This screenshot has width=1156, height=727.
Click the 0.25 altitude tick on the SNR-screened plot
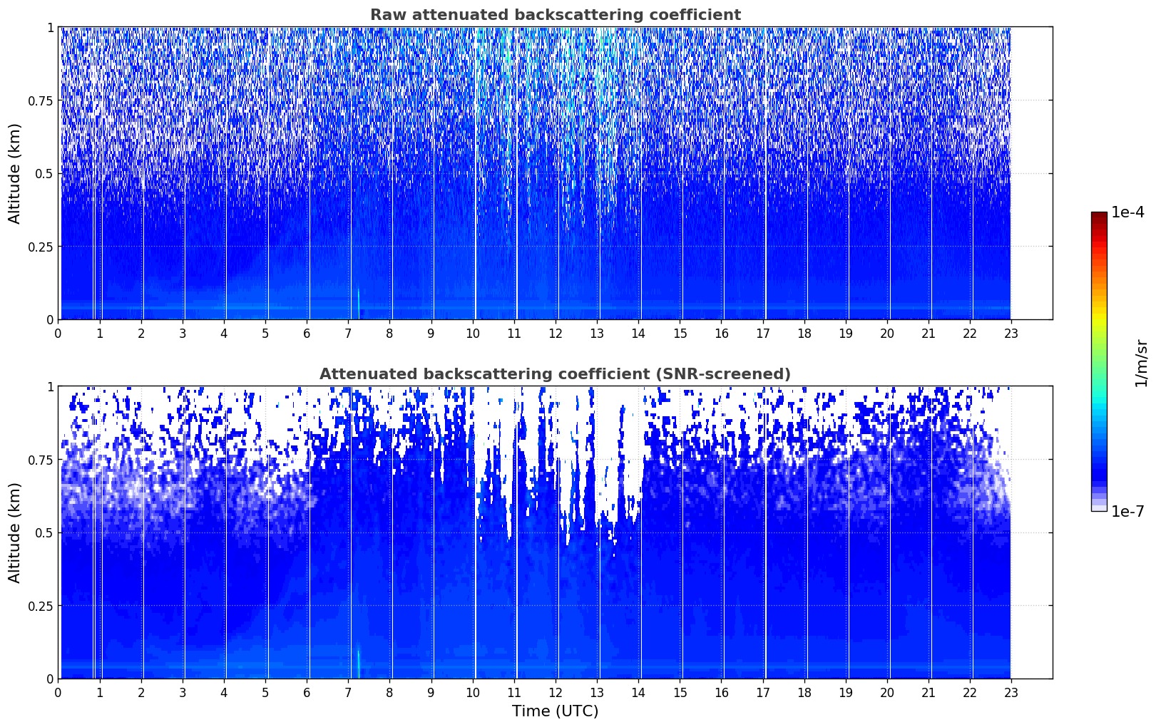tap(41, 606)
